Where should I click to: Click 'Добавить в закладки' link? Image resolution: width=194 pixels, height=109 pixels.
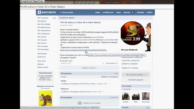coord(129,64)
